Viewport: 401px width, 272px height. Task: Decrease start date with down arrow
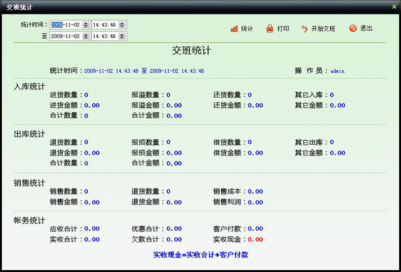[86, 27]
